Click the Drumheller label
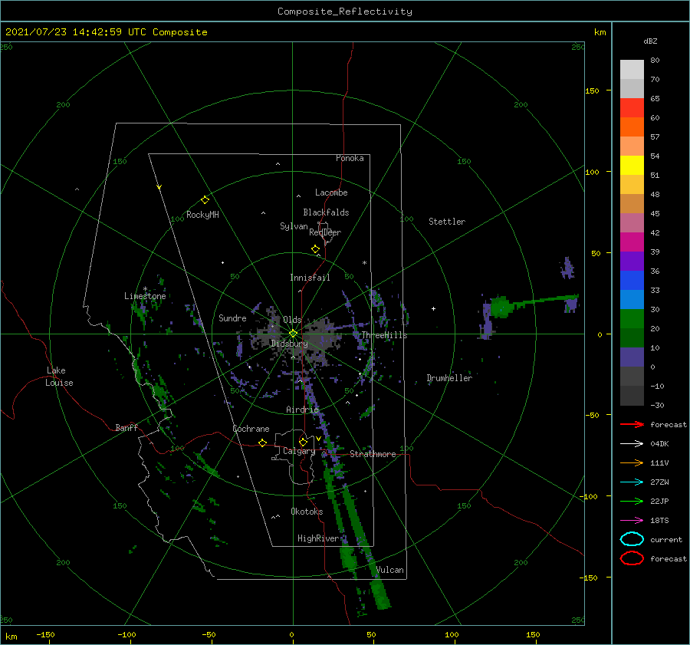 click(449, 378)
